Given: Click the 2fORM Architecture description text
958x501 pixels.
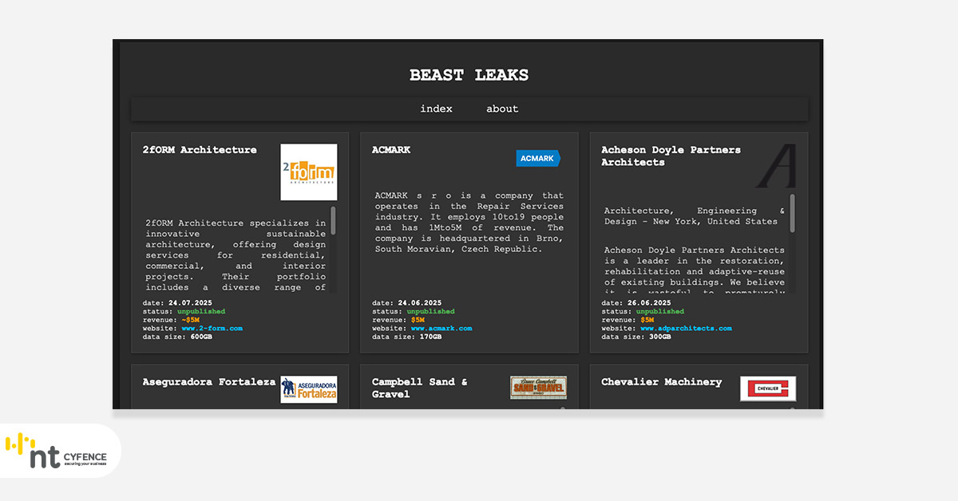Looking at the screenshot, I should (236, 255).
